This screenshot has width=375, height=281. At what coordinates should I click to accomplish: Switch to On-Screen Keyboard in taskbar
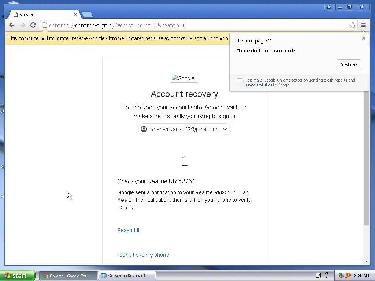(127, 276)
